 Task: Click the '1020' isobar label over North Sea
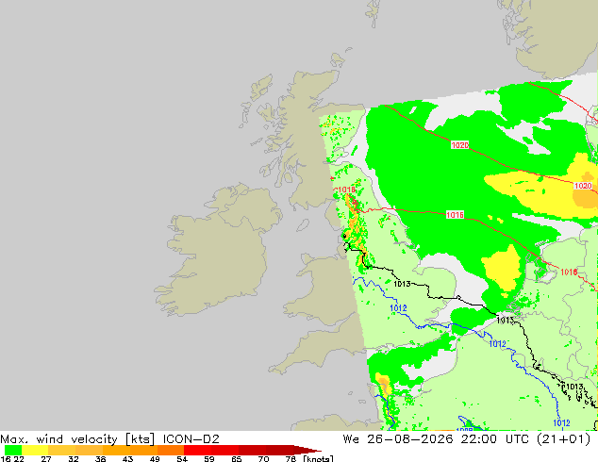click(459, 145)
